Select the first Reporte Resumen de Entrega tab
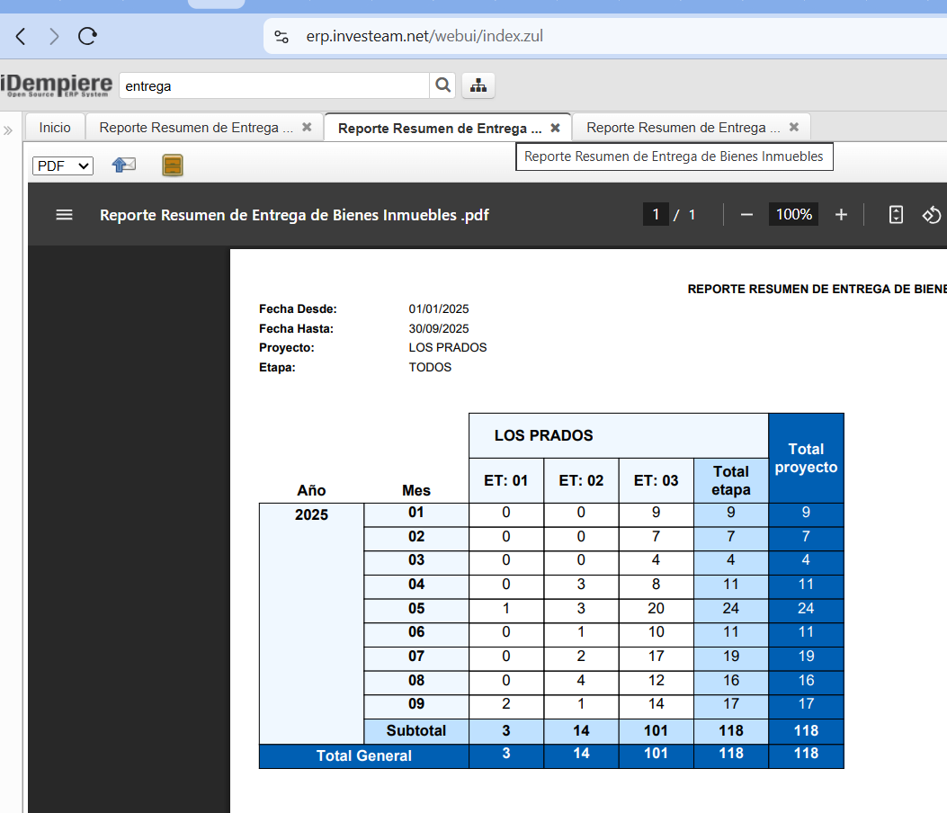 click(196, 128)
